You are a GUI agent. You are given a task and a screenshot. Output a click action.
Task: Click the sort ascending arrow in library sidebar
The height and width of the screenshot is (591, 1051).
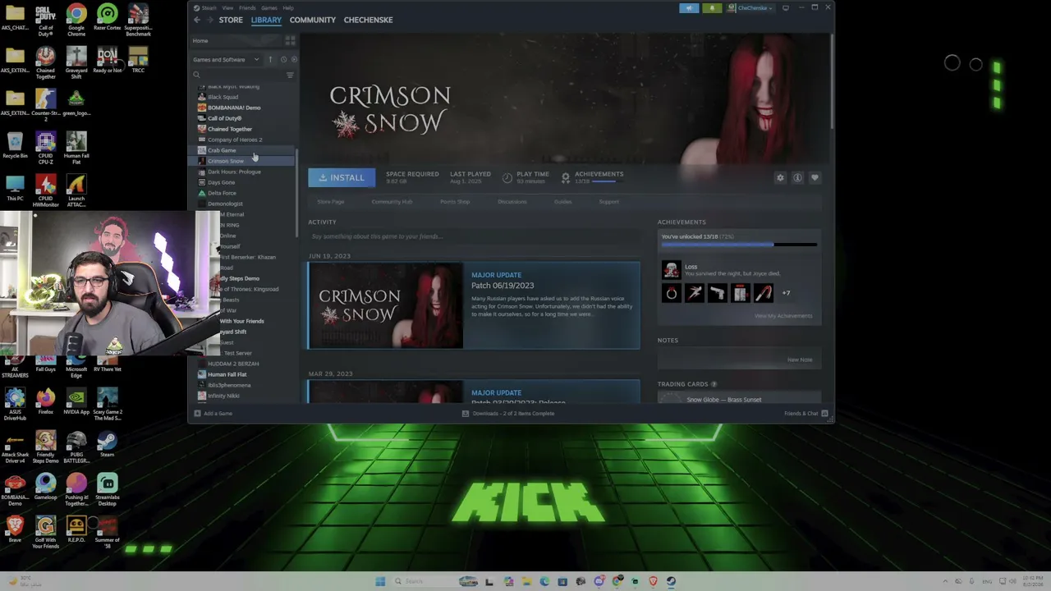click(x=270, y=59)
